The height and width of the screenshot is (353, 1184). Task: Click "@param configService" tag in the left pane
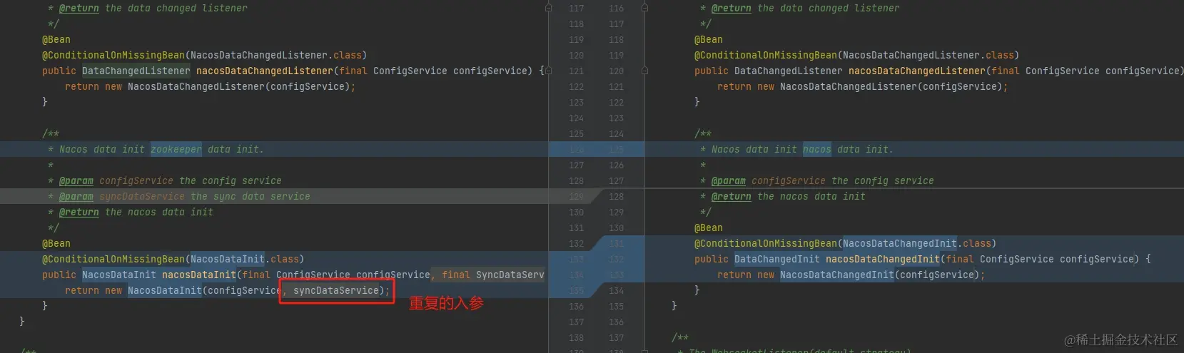(x=116, y=180)
